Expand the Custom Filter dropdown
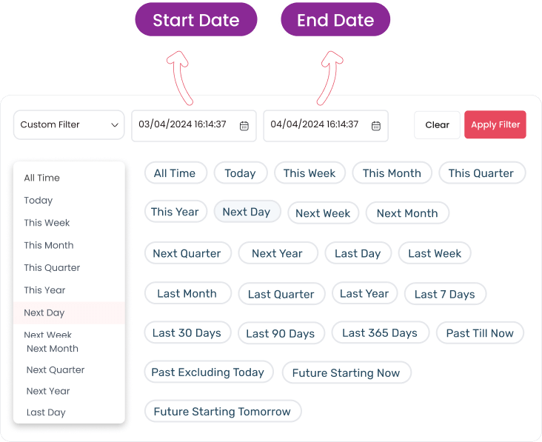The image size is (542, 442). coord(69,125)
